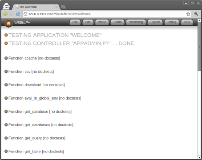Go to the About page
The height and width of the screenshot is (160, 202).
pyautogui.click(x=102, y=22)
